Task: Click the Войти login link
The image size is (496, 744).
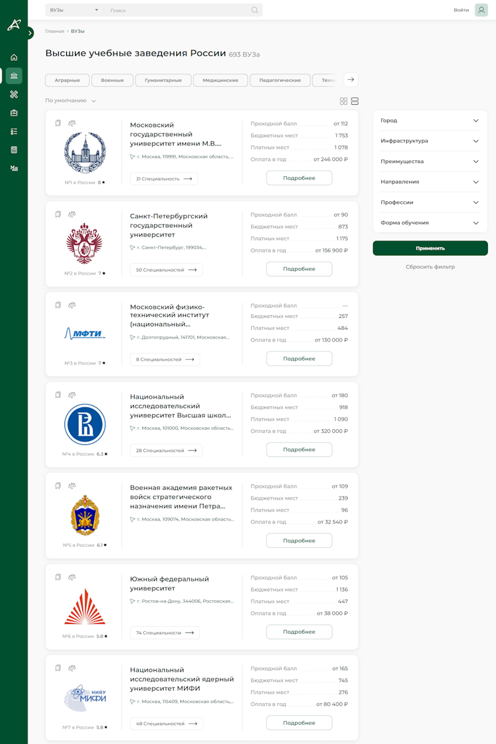Action: pyautogui.click(x=461, y=10)
